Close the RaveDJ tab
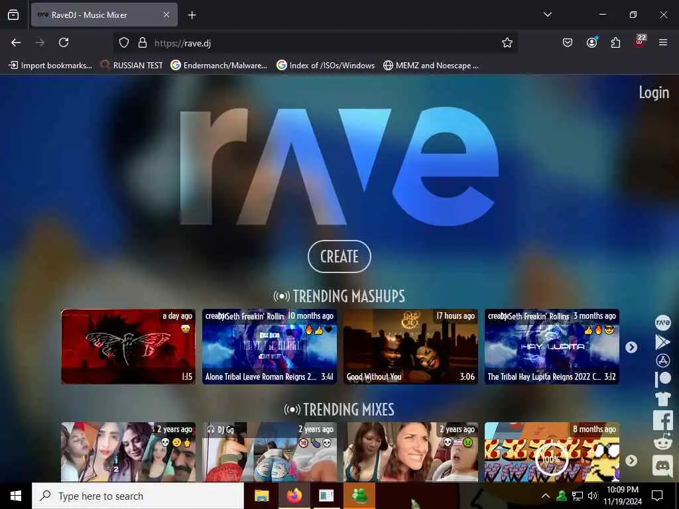679x509 pixels. pos(166,15)
